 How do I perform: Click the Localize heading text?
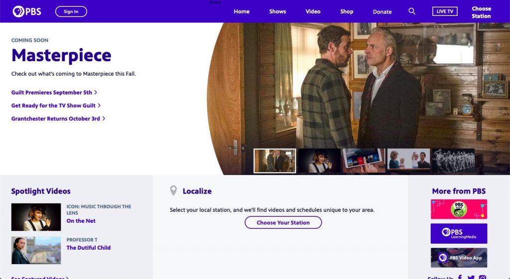[x=197, y=191]
